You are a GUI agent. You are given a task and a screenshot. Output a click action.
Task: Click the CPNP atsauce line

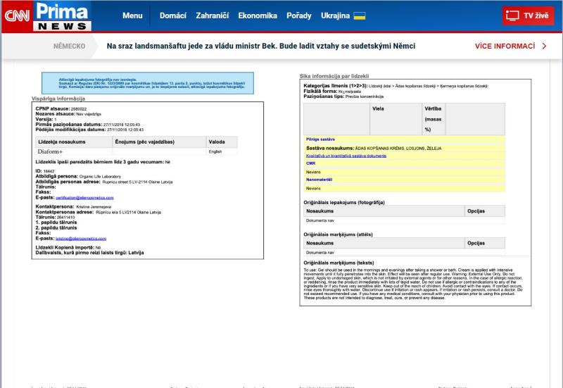point(61,108)
